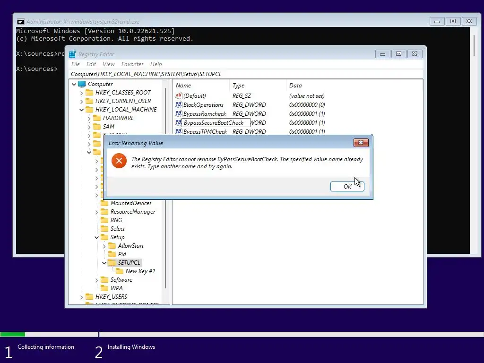Expand the Software key

pos(96,280)
